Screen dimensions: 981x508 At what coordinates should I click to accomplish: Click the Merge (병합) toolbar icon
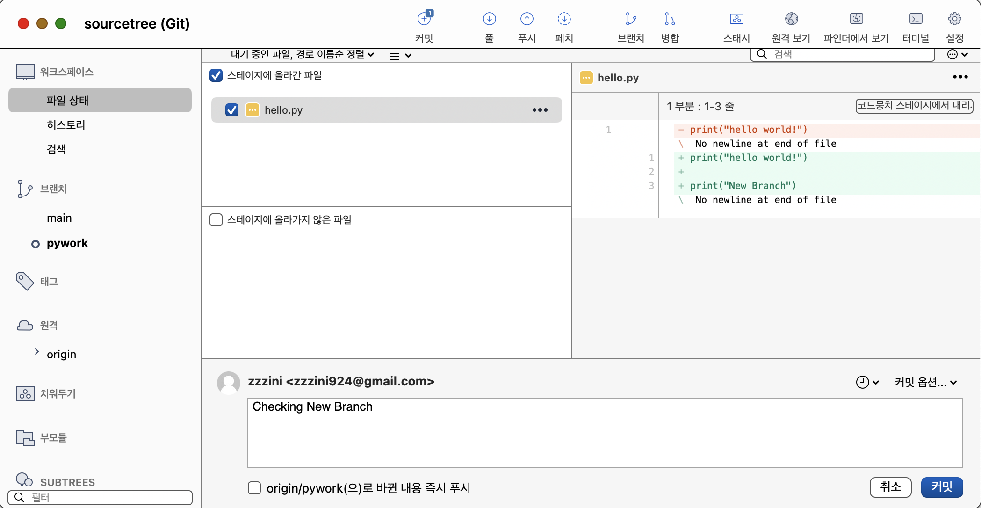[x=670, y=19]
